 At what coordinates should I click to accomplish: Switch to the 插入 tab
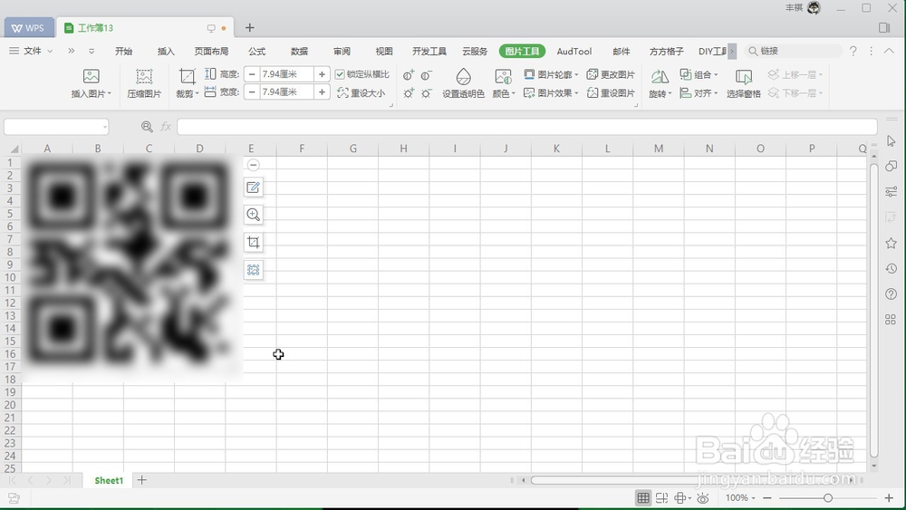166,52
